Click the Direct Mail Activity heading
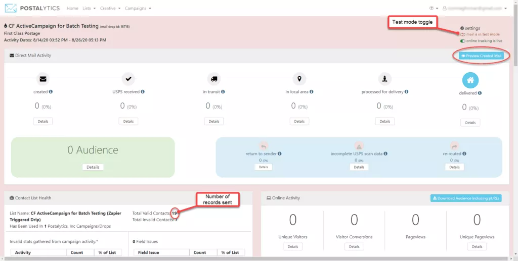This screenshot has height=261, width=518. coord(33,56)
